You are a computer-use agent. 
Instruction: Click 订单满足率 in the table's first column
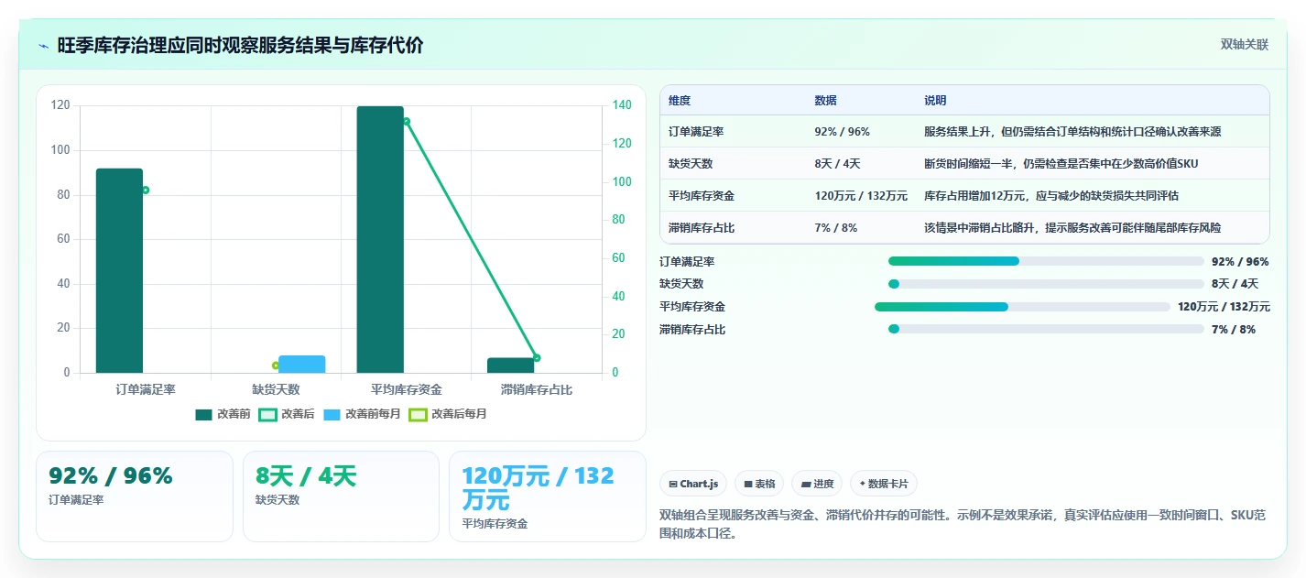click(x=696, y=132)
